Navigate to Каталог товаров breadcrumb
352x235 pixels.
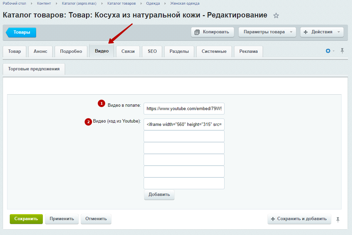121,4
